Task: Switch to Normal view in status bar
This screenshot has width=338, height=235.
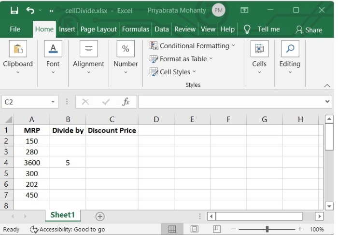Action: click(x=172, y=229)
